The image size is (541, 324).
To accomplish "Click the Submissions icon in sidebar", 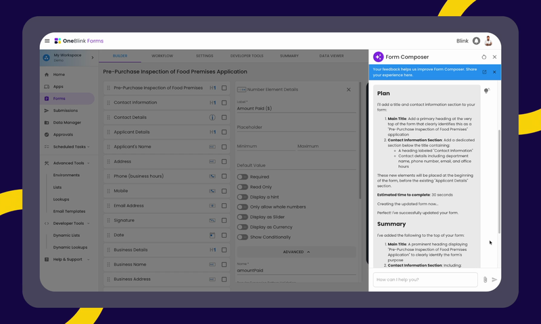I will (x=47, y=111).
